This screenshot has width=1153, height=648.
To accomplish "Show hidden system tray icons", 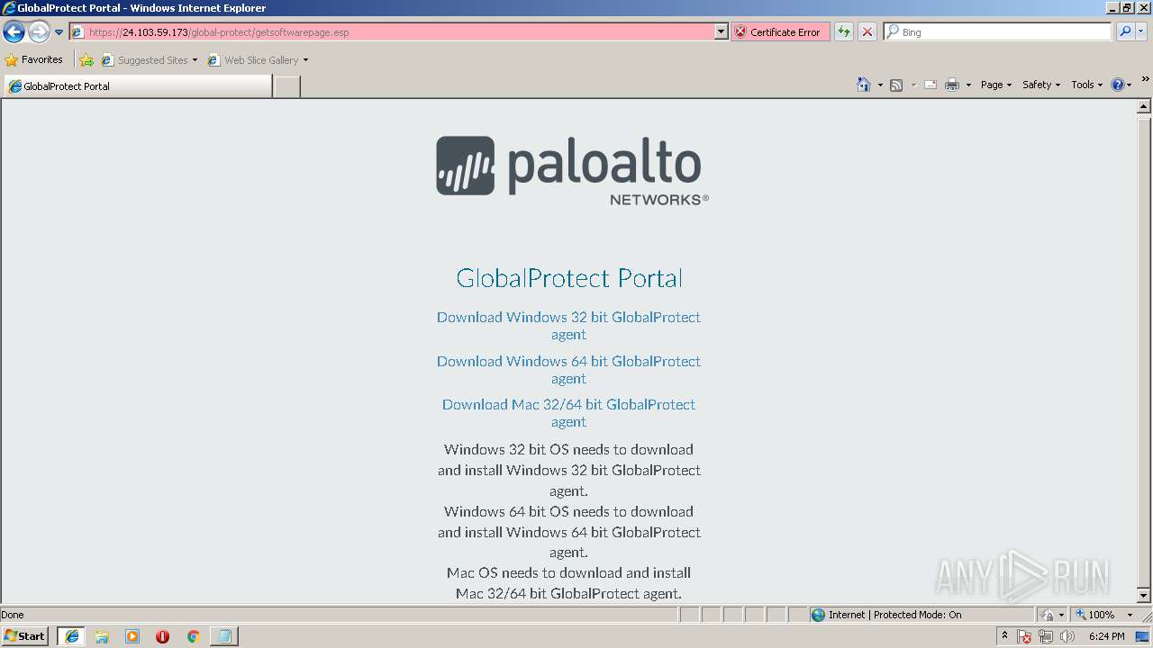I will 1005,636.
